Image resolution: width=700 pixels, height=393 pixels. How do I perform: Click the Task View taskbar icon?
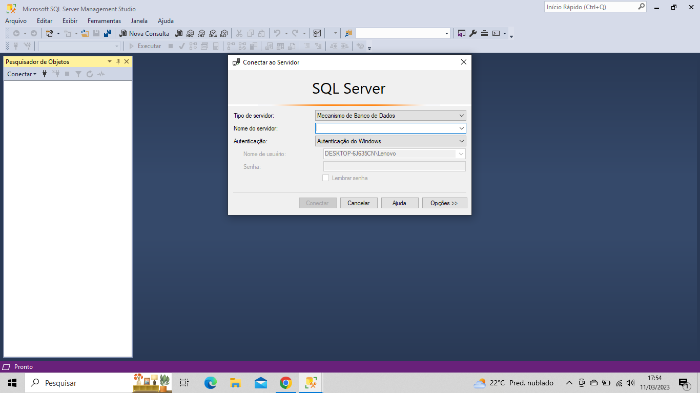pyautogui.click(x=184, y=383)
